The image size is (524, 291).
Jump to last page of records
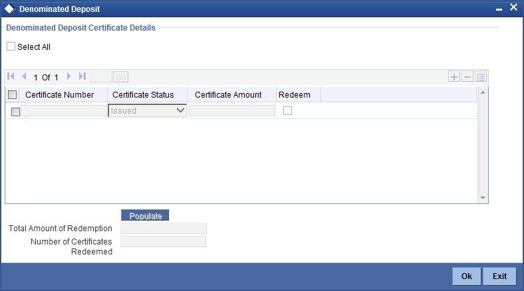pyautogui.click(x=82, y=76)
